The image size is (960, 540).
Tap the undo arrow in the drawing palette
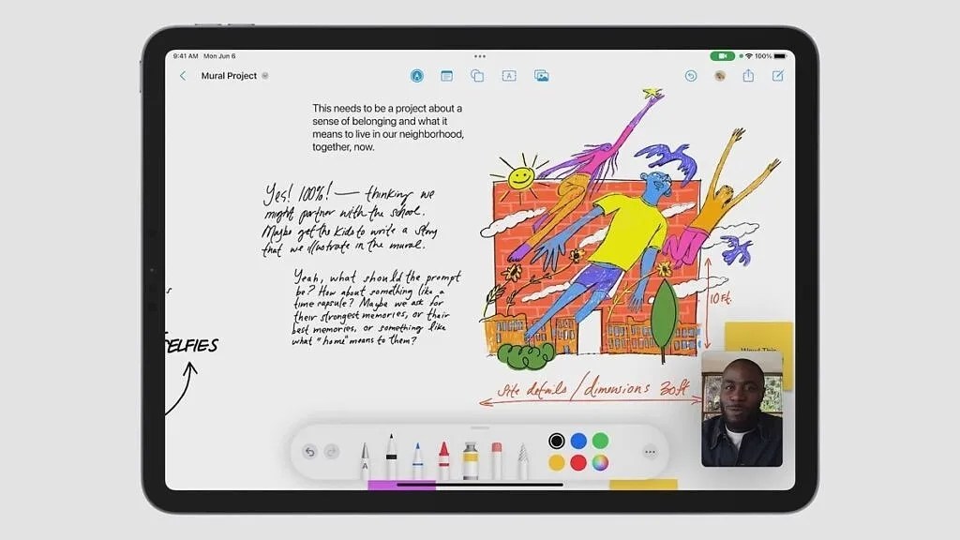(x=309, y=452)
